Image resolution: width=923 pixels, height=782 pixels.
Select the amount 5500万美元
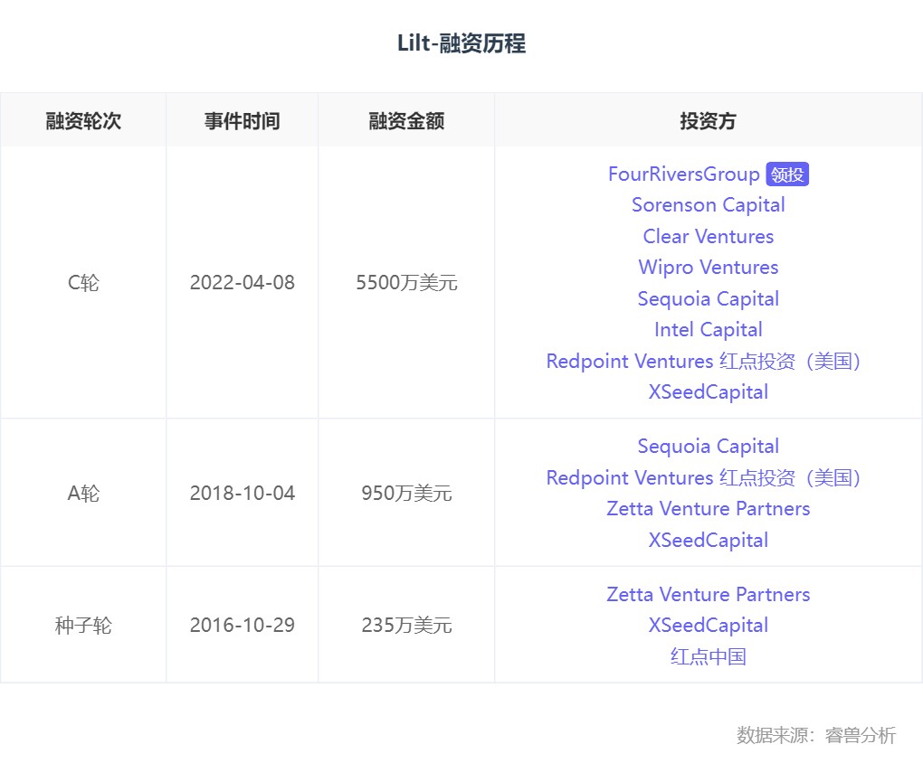click(406, 283)
